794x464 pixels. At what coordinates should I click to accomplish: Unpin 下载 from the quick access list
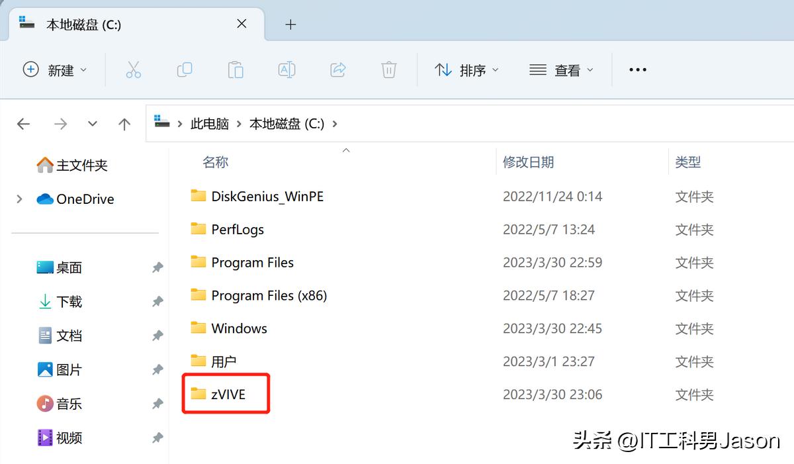point(157,301)
